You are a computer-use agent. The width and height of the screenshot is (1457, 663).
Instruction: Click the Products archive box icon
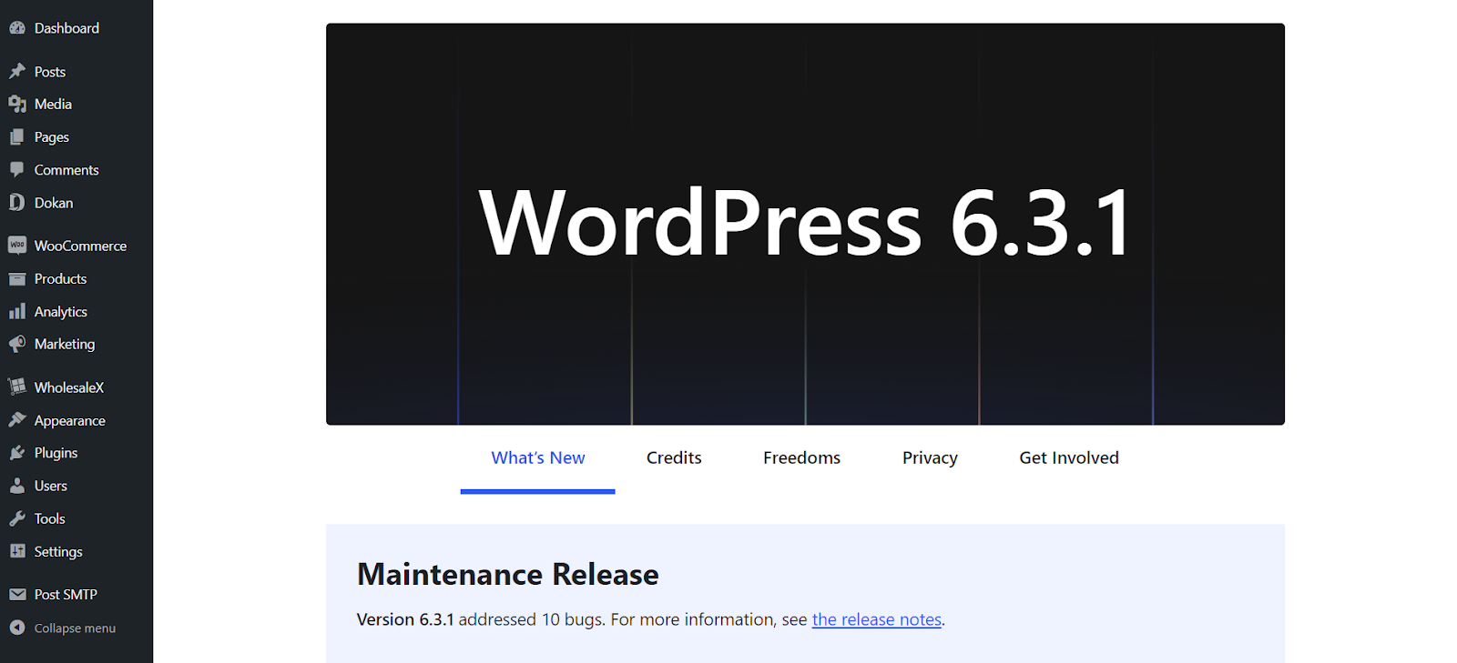[x=17, y=278]
